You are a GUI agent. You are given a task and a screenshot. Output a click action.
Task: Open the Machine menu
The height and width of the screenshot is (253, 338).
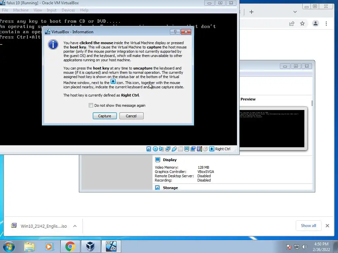pos(21,10)
